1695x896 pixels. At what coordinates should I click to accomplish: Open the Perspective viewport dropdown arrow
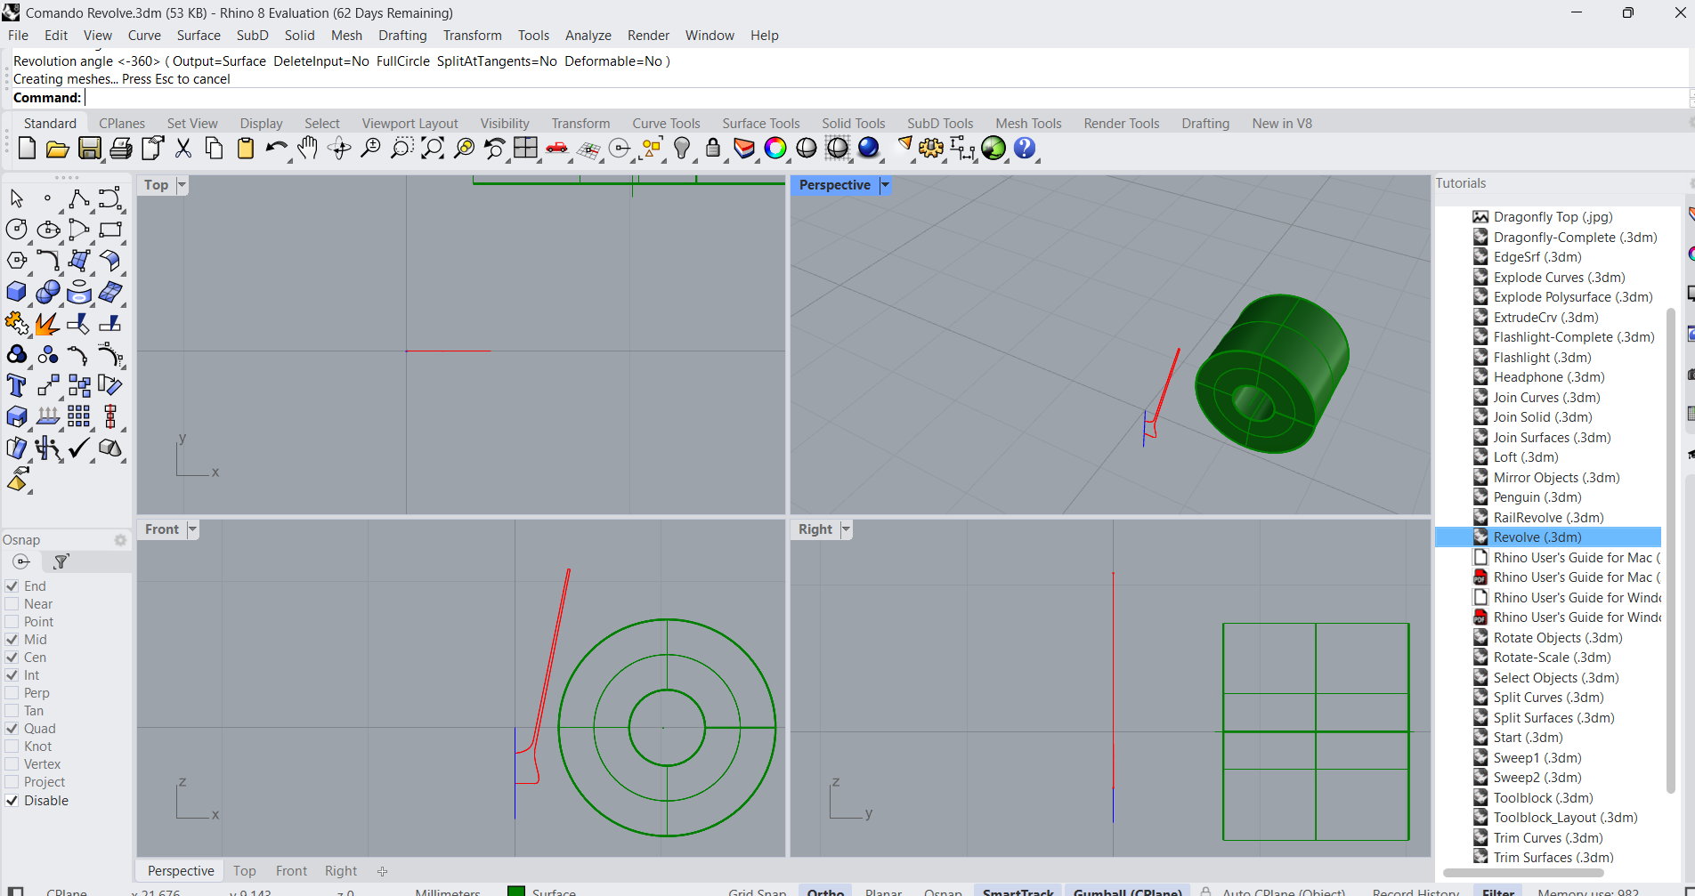click(885, 185)
